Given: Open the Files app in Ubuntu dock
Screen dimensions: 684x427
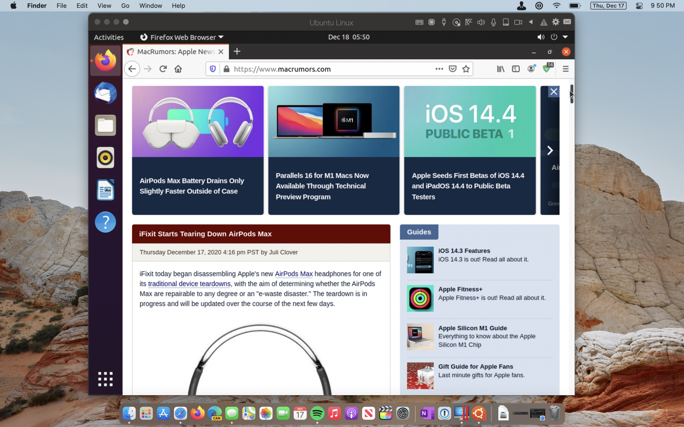Looking at the screenshot, I should click(105, 125).
